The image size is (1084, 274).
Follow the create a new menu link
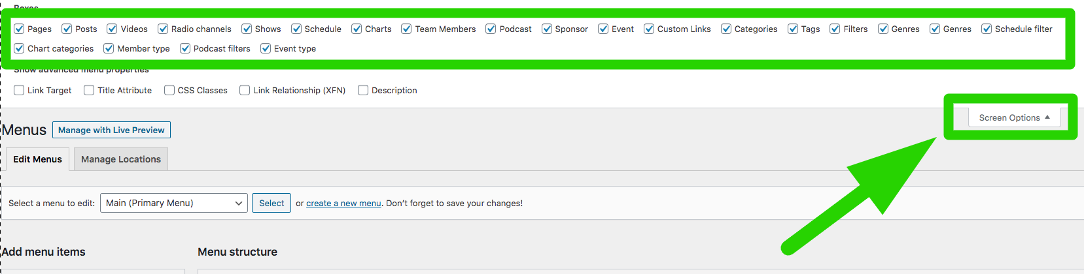[343, 204]
